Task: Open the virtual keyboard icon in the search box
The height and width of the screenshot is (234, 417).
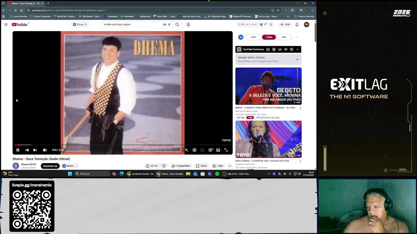Action: click(165, 24)
